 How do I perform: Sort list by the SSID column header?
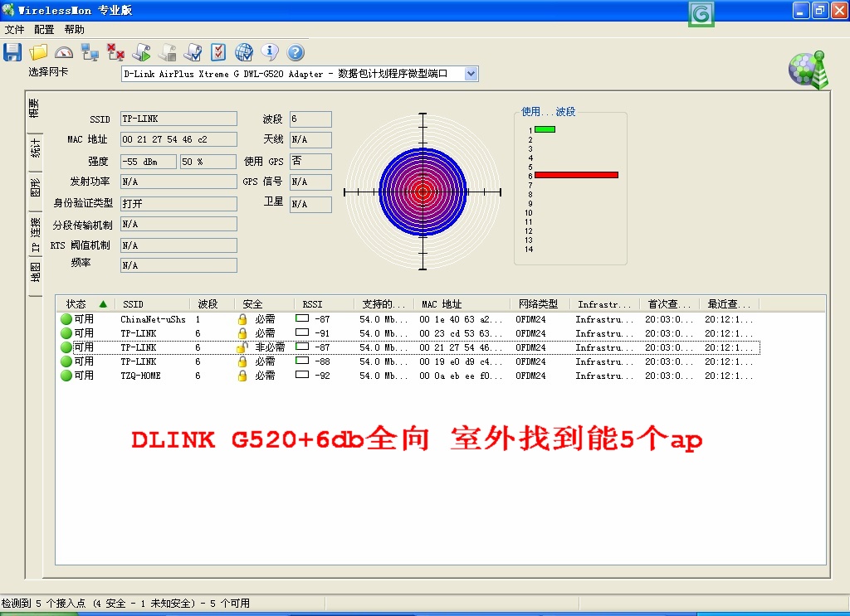[153, 304]
